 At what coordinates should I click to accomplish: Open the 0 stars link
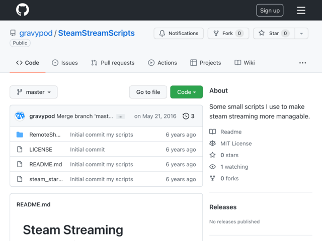pyautogui.click(x=229, y=155)
